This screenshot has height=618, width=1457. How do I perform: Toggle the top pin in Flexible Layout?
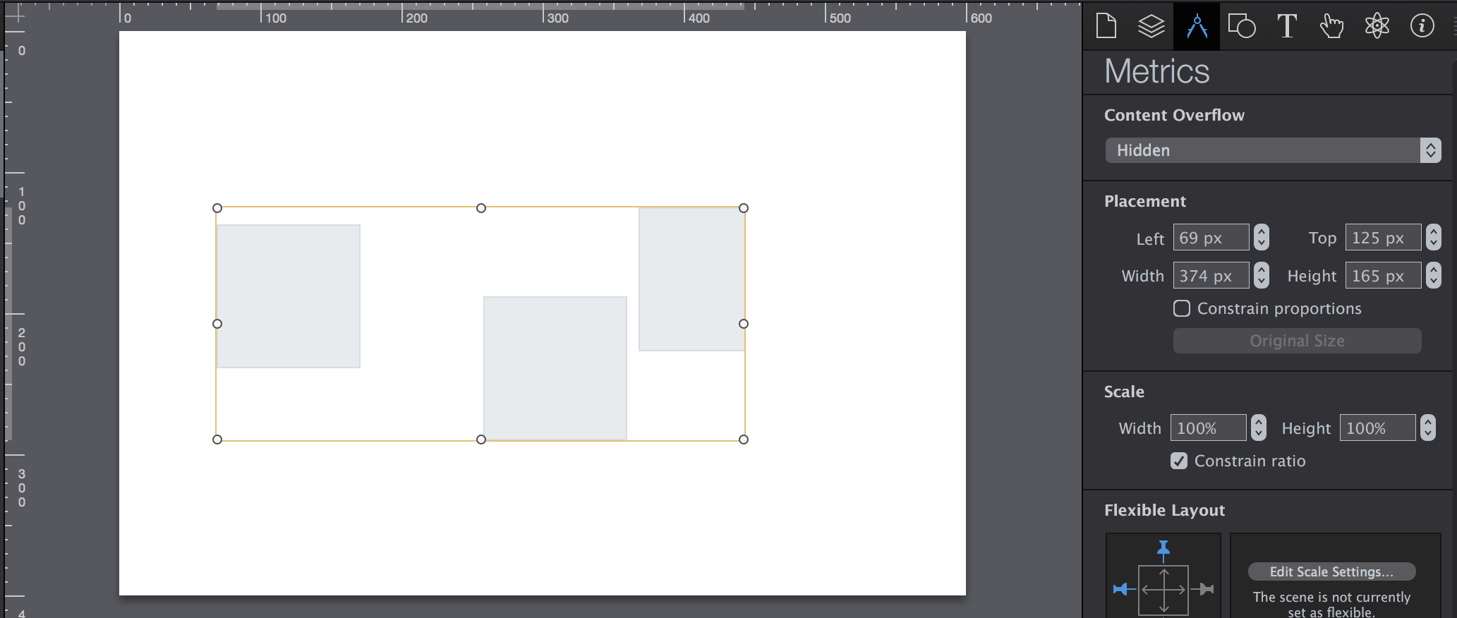coord(1163,550)
